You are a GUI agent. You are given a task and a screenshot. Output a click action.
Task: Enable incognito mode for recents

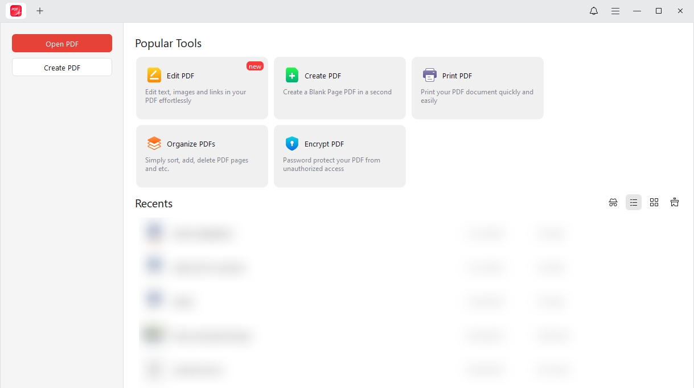pos(613,202)
